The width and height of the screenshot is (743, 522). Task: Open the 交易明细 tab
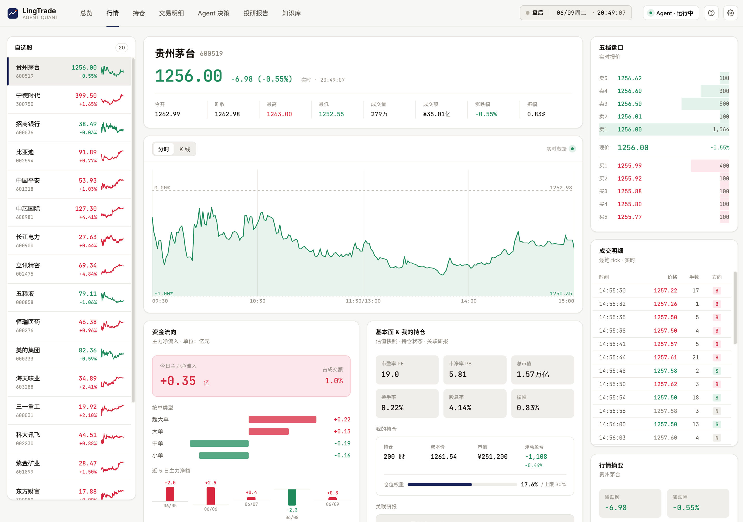171,13
